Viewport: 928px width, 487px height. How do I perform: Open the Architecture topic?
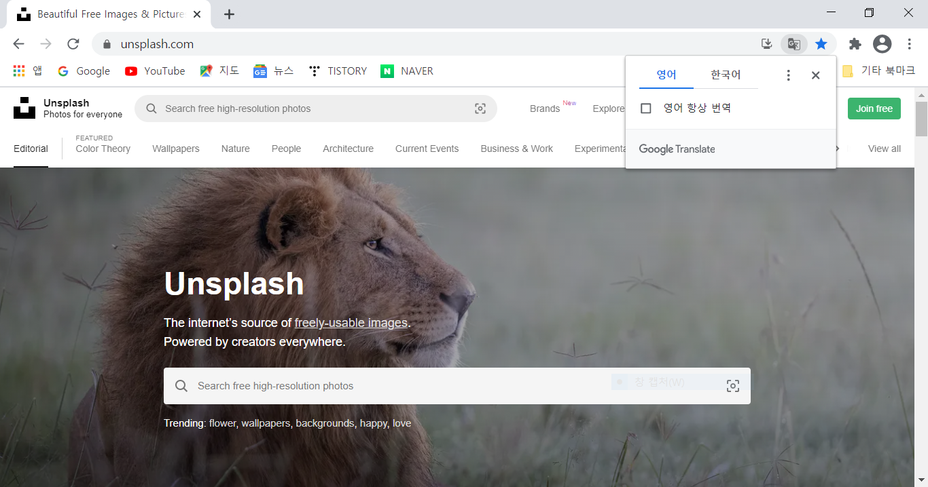(348, 149)
